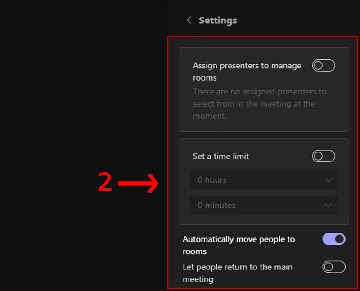
Task: Enable Assign presenters to manage rooms toggle
Action: 324,66
